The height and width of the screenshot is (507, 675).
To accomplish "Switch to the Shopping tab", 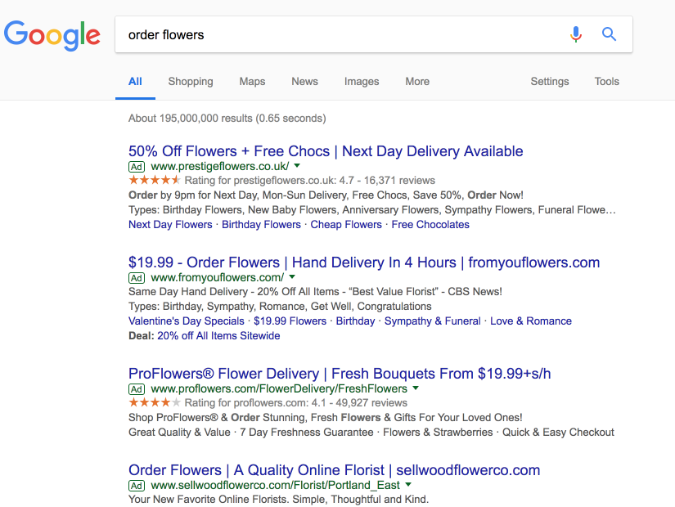I will (x=191, y=81).
